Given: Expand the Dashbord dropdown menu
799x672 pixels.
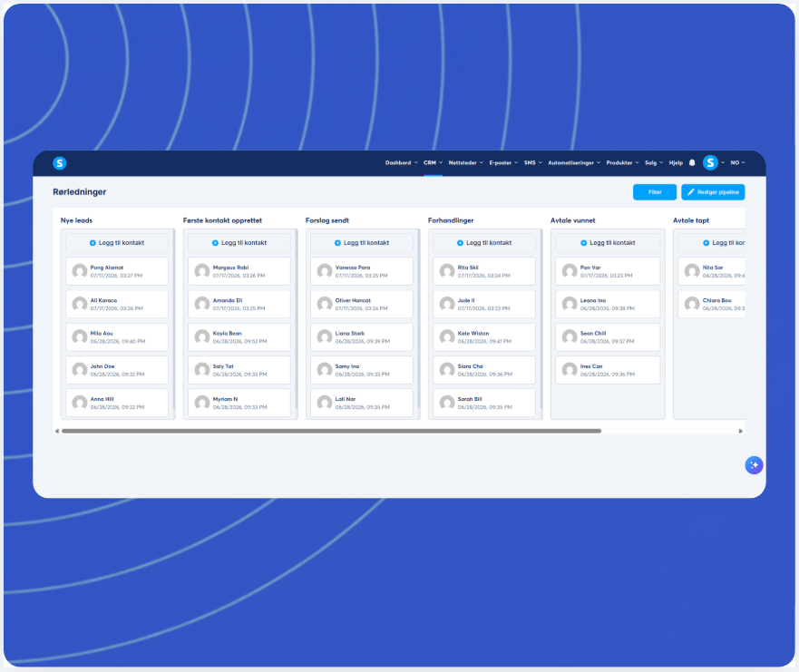Looking at the screenshot, I should coord(401,163).
